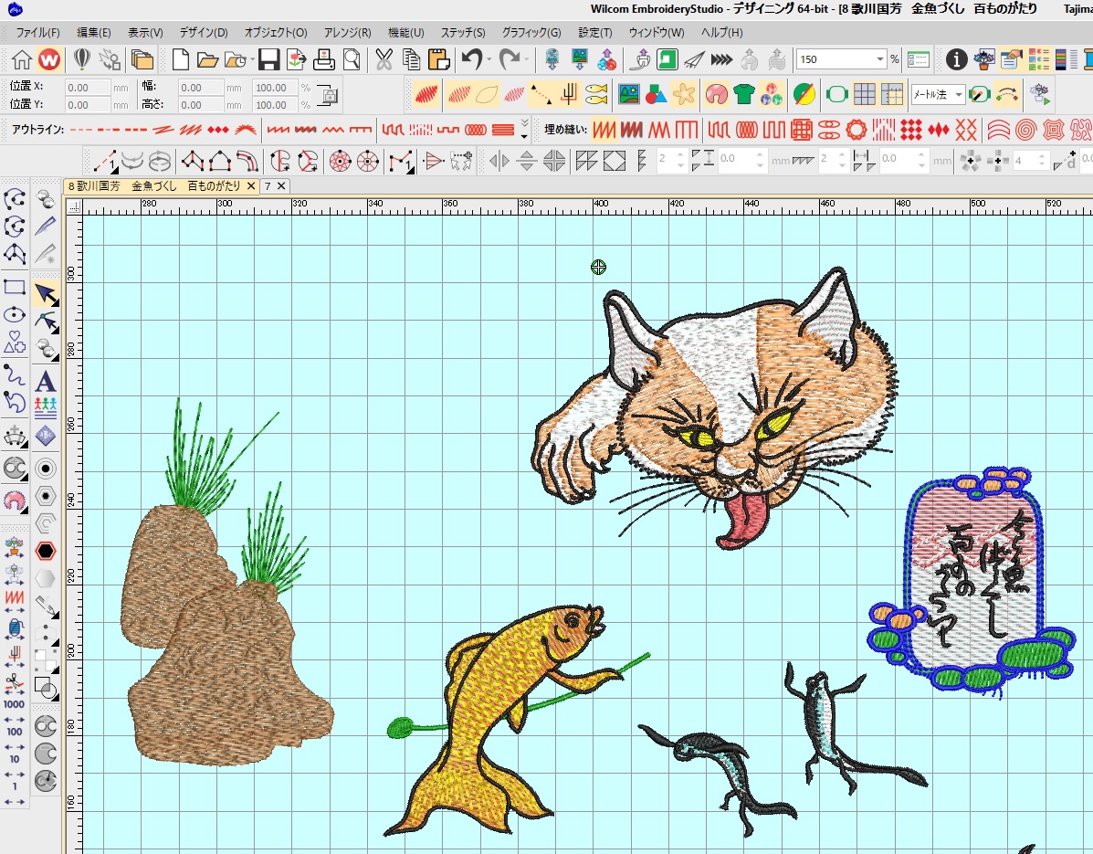Close the tab labeled 7

click(281, 186)
